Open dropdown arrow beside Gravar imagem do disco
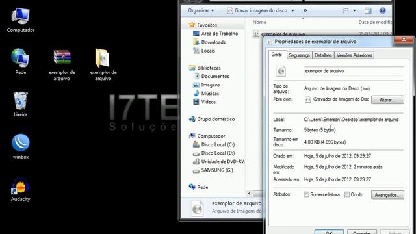The height and width of the screenshot is (234, 416). click(x=292, y=10)
